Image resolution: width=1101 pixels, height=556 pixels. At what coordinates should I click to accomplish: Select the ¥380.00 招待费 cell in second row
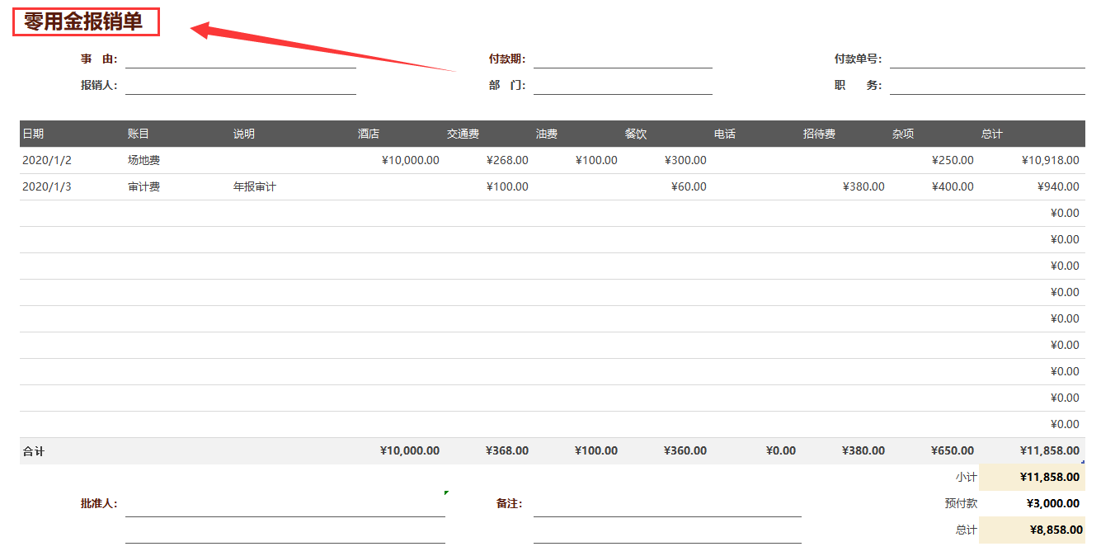[846, 186]
